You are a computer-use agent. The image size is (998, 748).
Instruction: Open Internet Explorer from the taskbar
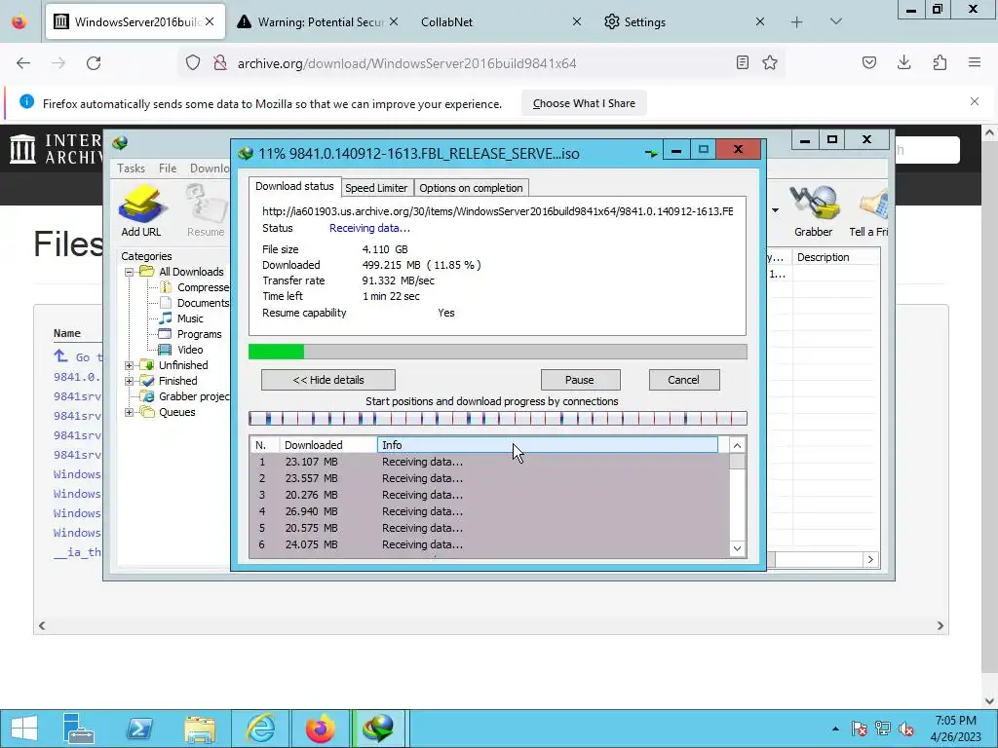click(260, 729)
